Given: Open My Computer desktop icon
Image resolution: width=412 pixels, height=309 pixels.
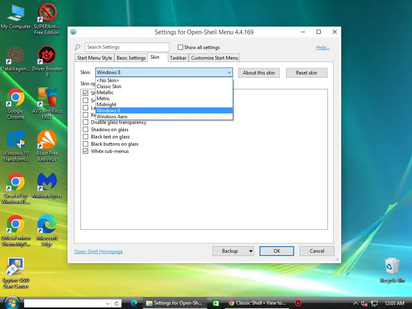Looking at the screenshot, I should (x=16, y=17).
